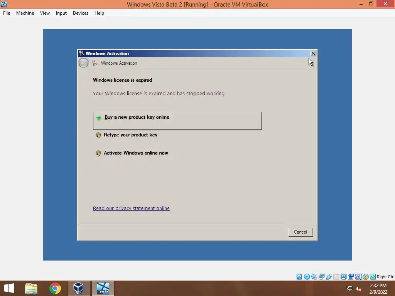This screenshot has width=395, height=296.
Task: Click the VirtualBox window icon in title bar
Action: pos(4,4)
